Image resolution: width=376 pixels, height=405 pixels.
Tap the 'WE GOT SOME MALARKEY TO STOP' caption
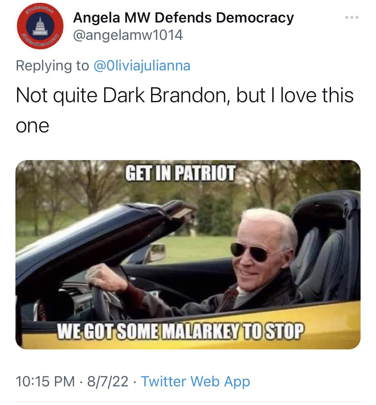(x=180, y=332)
